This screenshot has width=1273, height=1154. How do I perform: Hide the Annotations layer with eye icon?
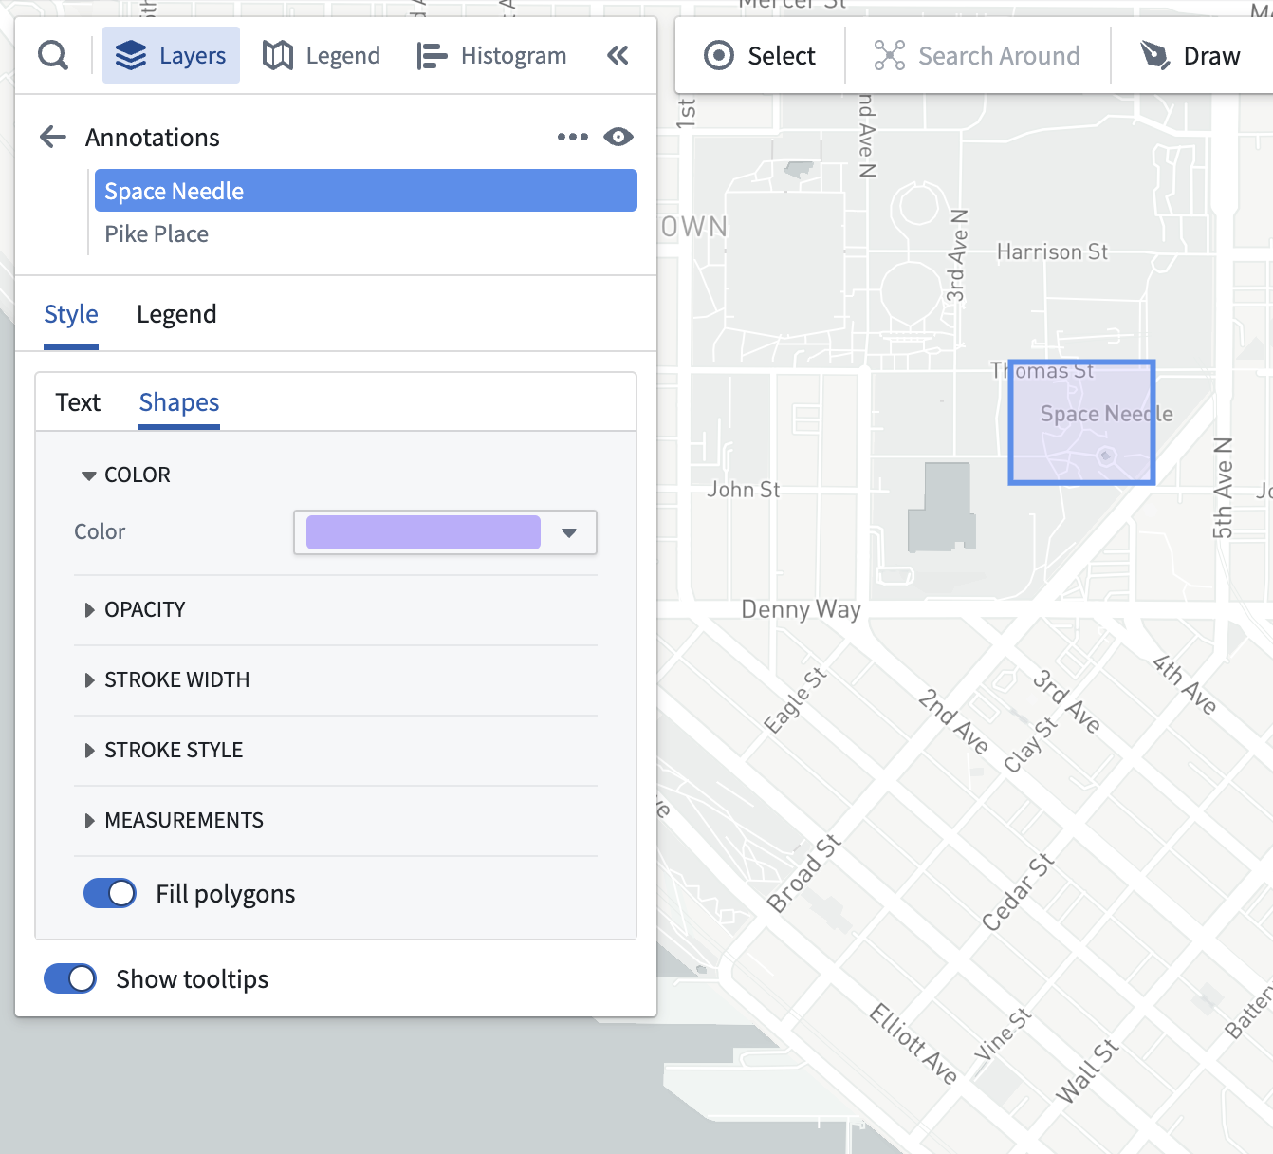pos(618,138)
